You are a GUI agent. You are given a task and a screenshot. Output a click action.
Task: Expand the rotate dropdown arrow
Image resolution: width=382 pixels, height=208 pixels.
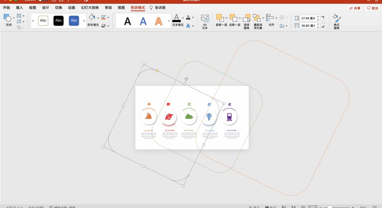(x=286, y=26)
